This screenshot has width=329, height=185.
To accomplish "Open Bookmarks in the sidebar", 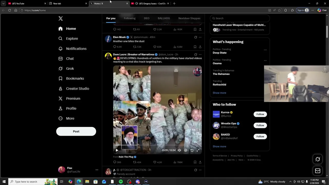I will tap(71, 78).
